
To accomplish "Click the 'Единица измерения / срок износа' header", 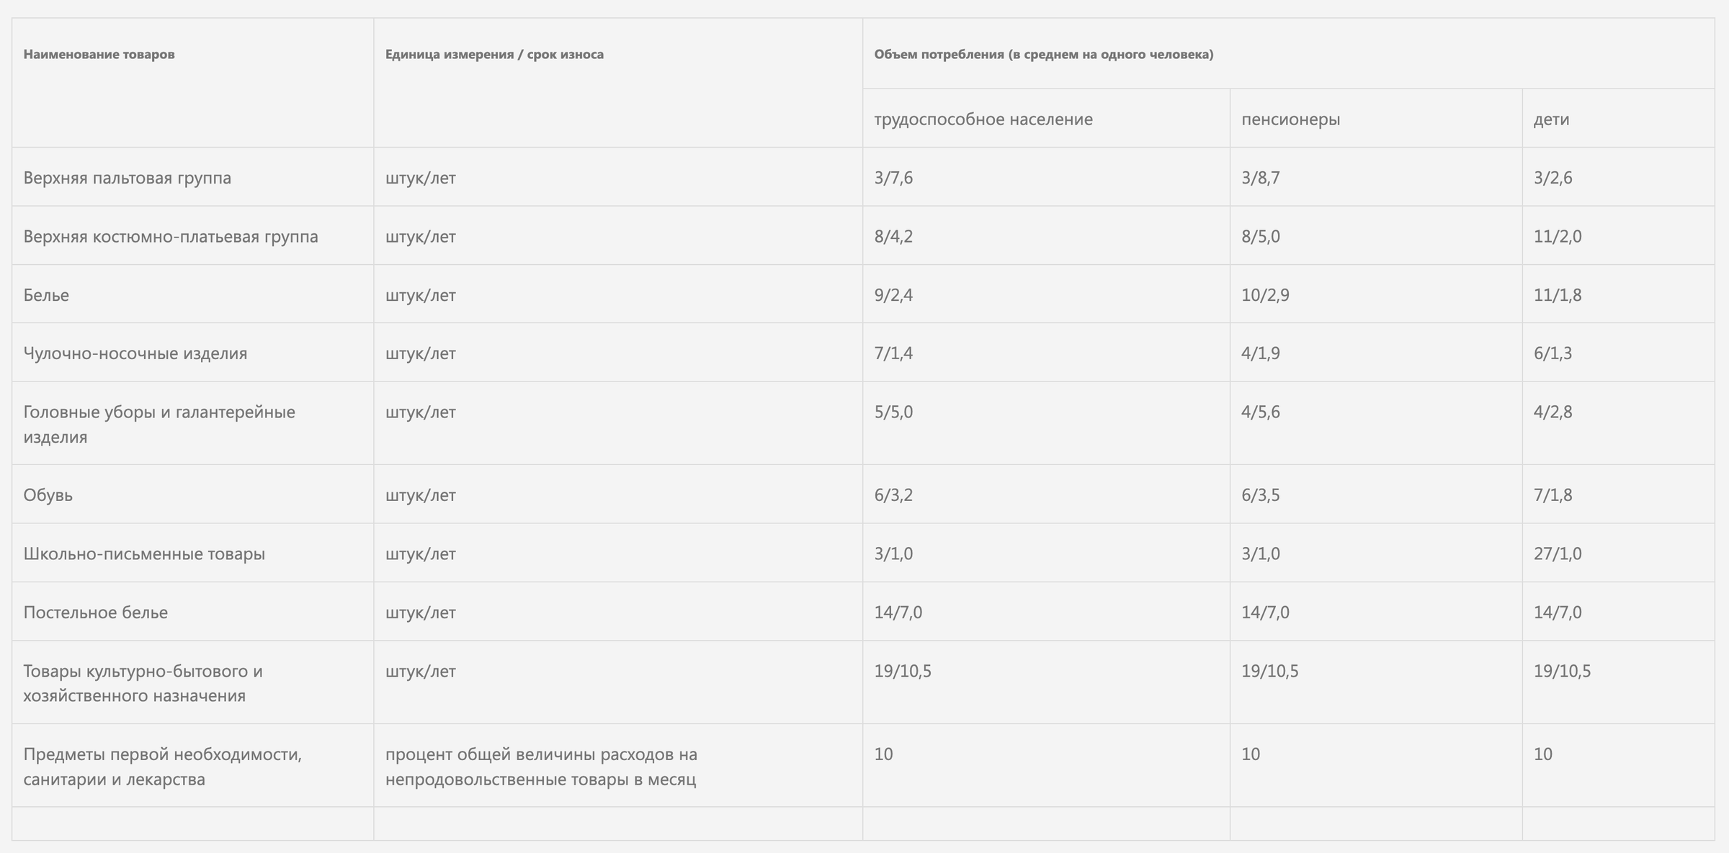I will pyautogui.click(x=494, y=55).
